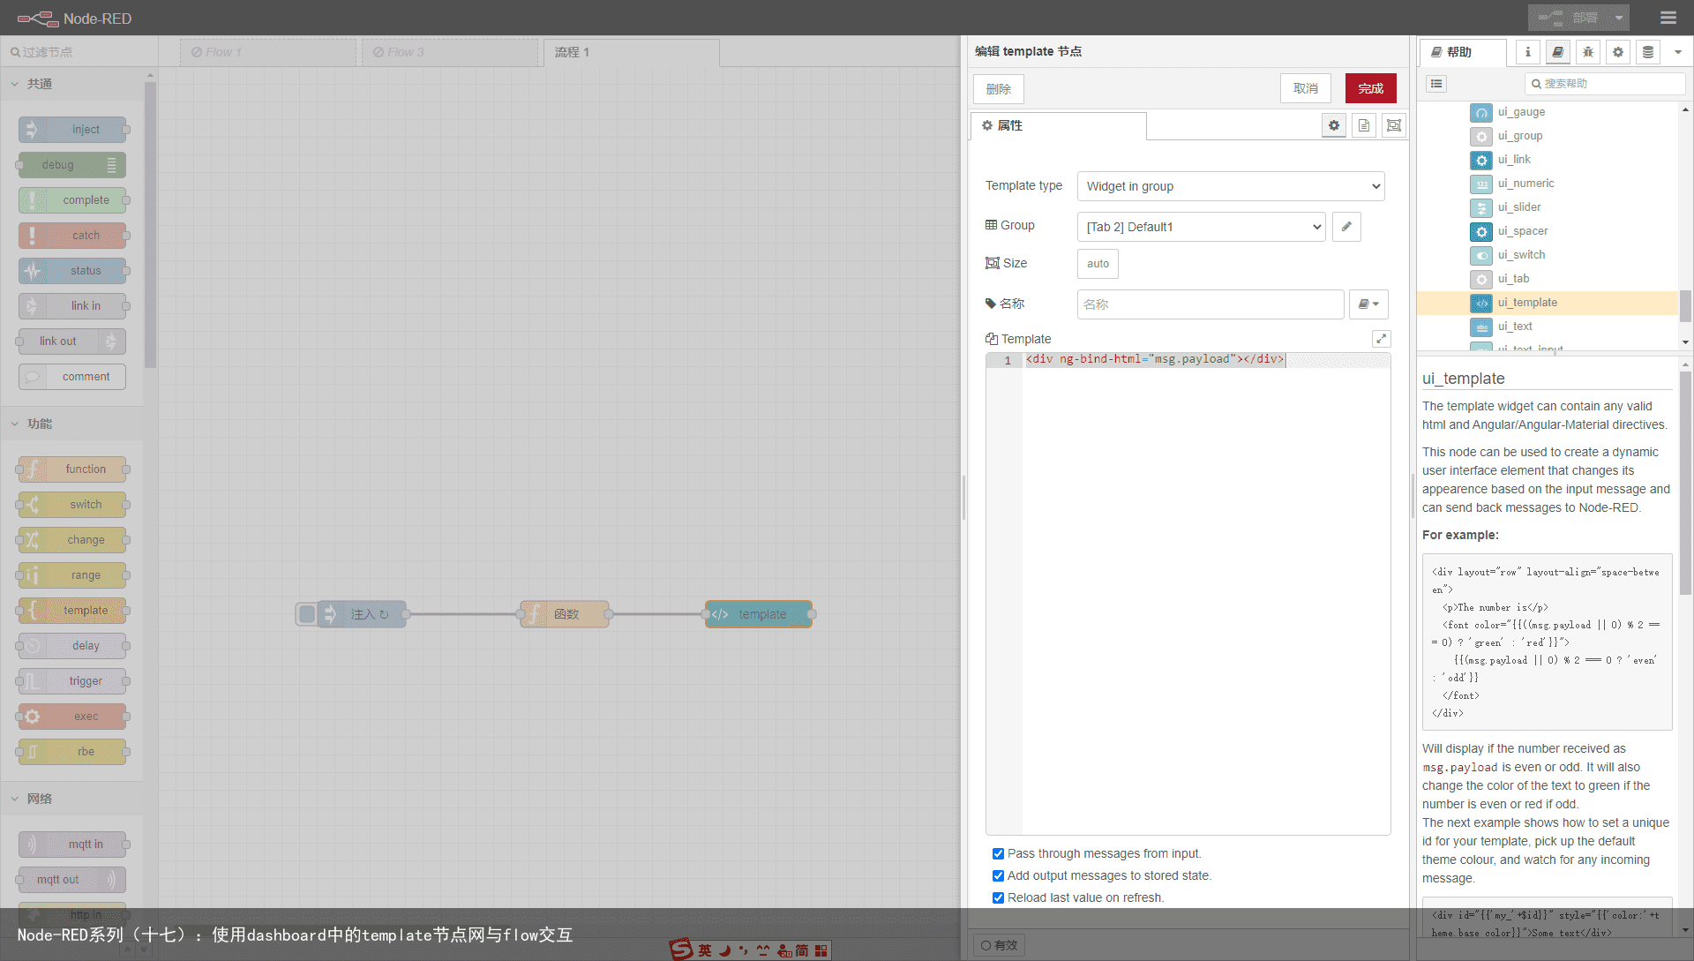
Task: Open the node settings gear icon in properties tab
Action: coord(1334,125)
